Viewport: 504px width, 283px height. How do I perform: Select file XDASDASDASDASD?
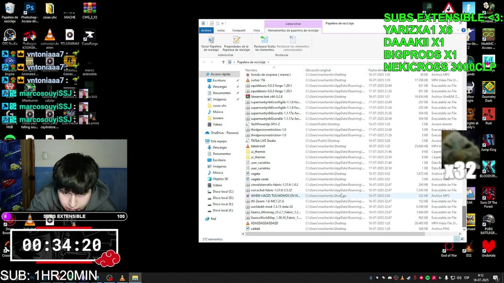pos(264,223)
